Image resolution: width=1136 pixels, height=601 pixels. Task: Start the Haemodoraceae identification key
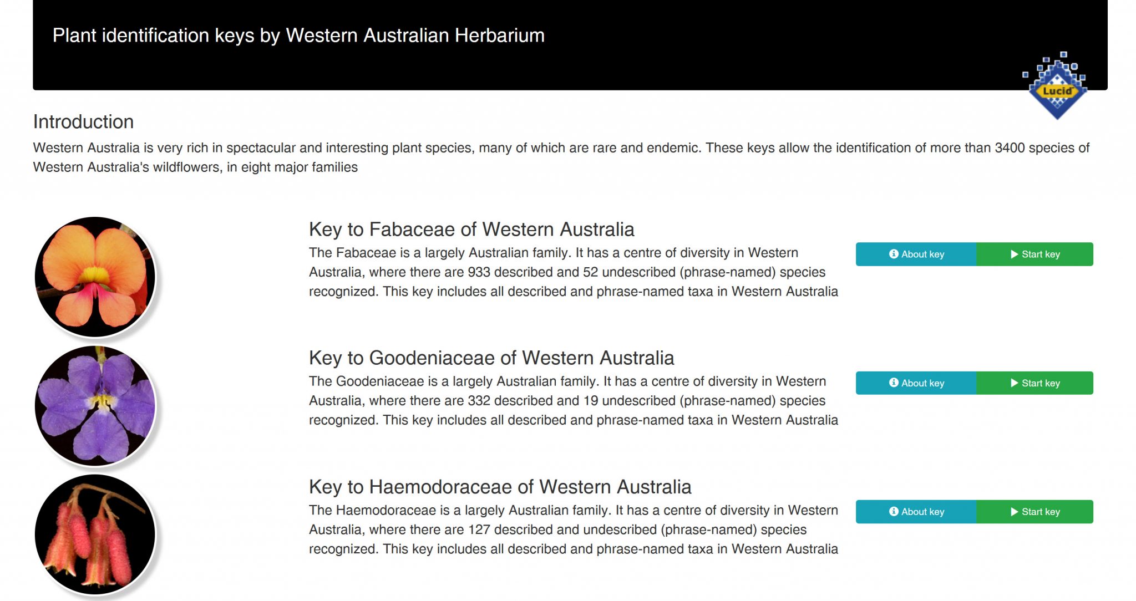pos(1035,512)
